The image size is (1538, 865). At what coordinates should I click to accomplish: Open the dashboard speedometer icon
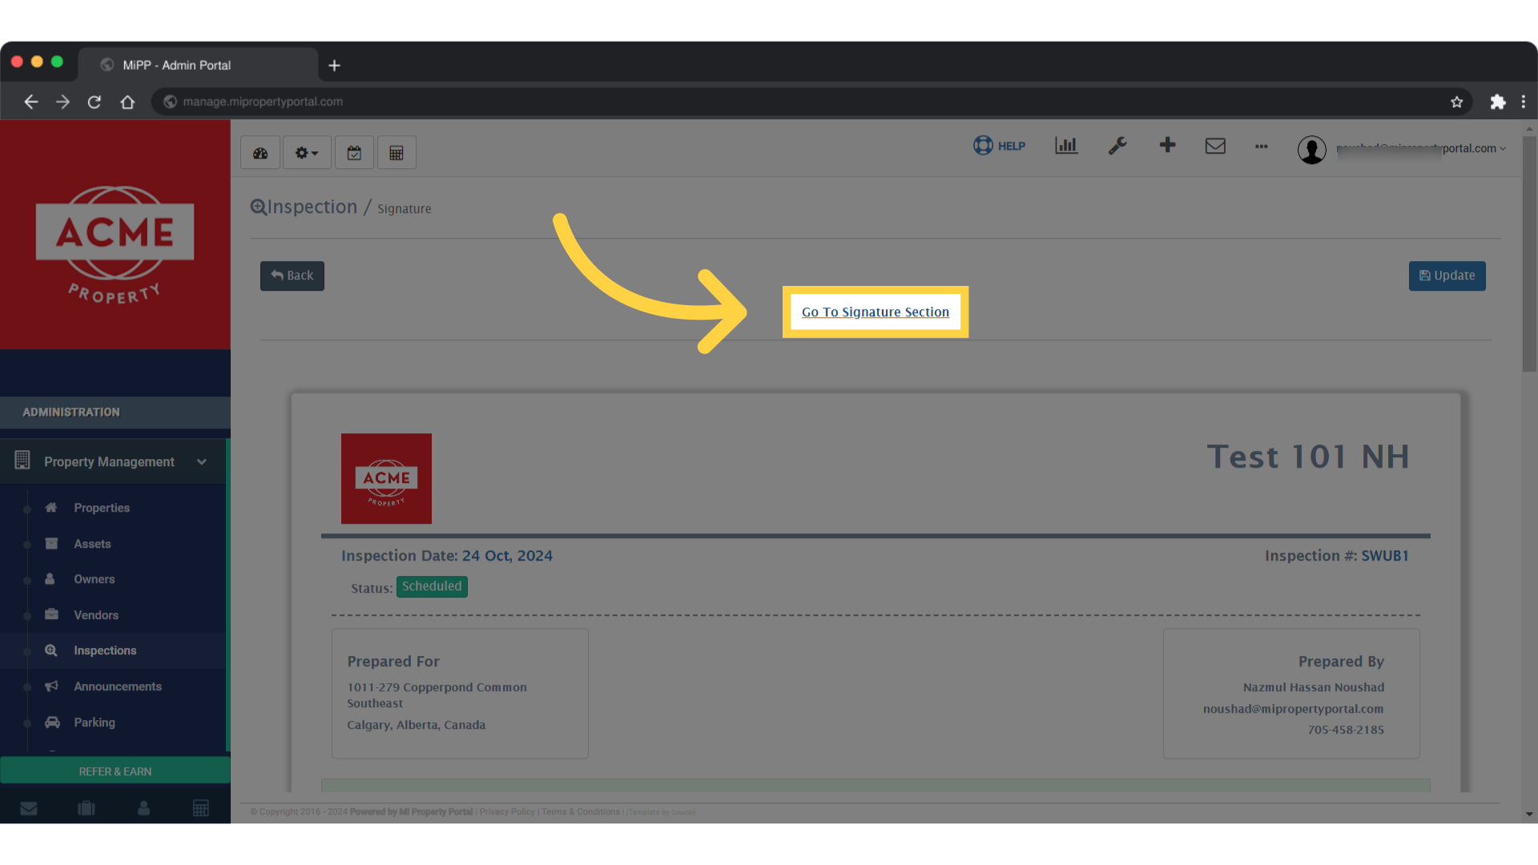(x=260, y=152)
